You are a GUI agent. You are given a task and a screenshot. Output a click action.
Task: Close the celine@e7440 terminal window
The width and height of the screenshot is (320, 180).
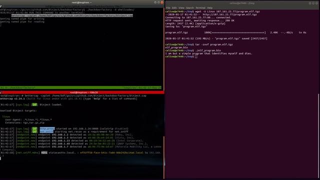[x=316, y=3]
